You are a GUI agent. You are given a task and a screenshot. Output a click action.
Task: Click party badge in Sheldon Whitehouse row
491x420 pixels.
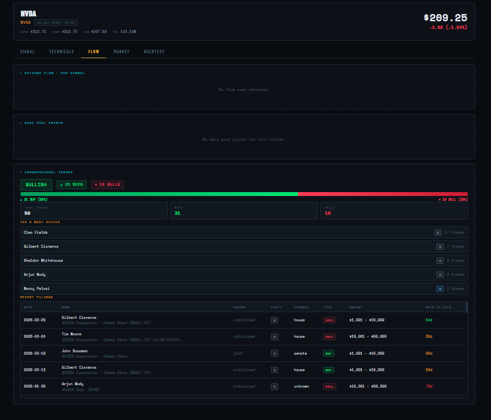click(440, 261)
